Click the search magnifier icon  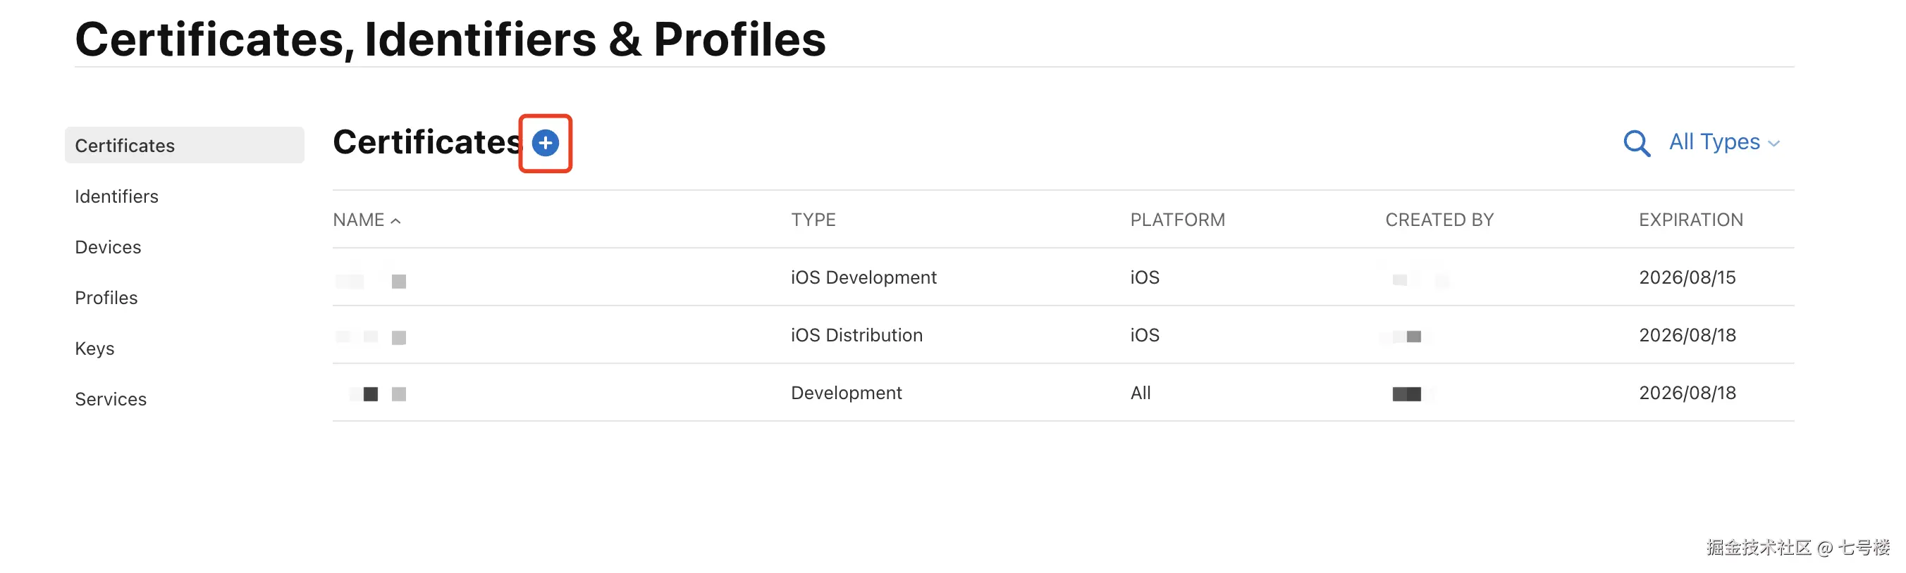click(x=1636, y=143)
